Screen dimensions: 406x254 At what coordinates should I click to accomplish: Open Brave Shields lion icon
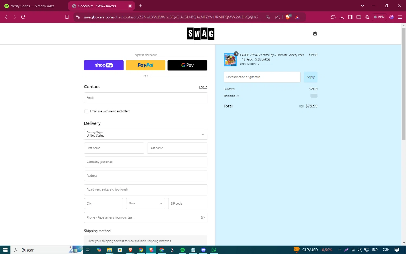[288, 17]
